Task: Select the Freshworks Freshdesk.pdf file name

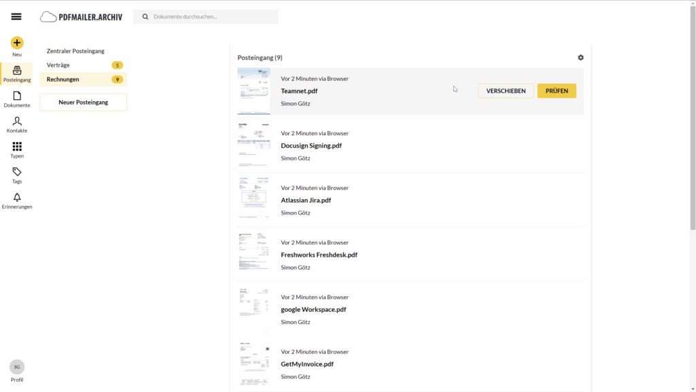Action: [319, 255]
